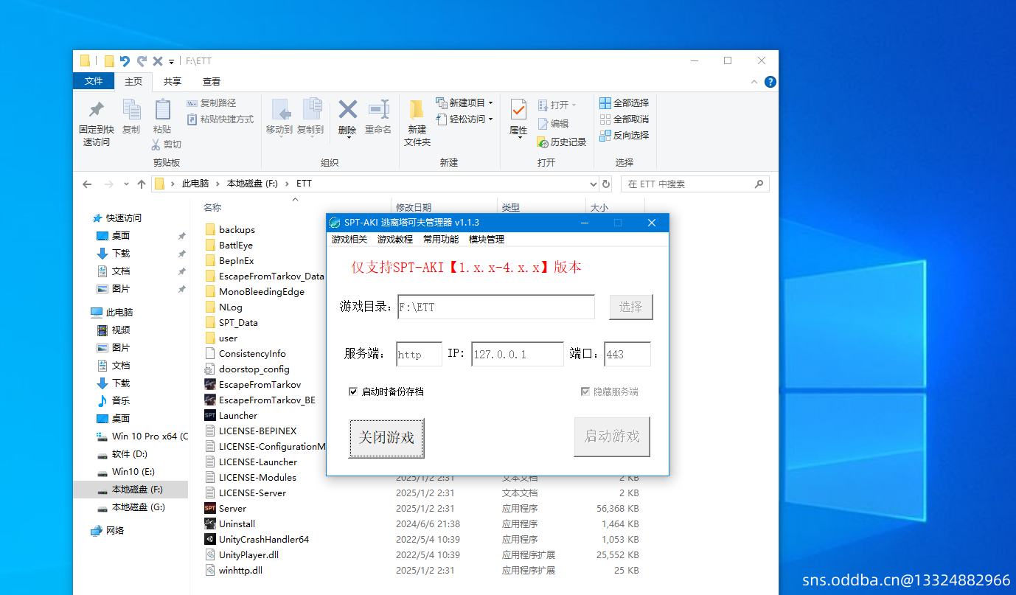Screen dimensions: 1016x595
Task: Click the 属性 properties icon
Action: coord(518,110)
